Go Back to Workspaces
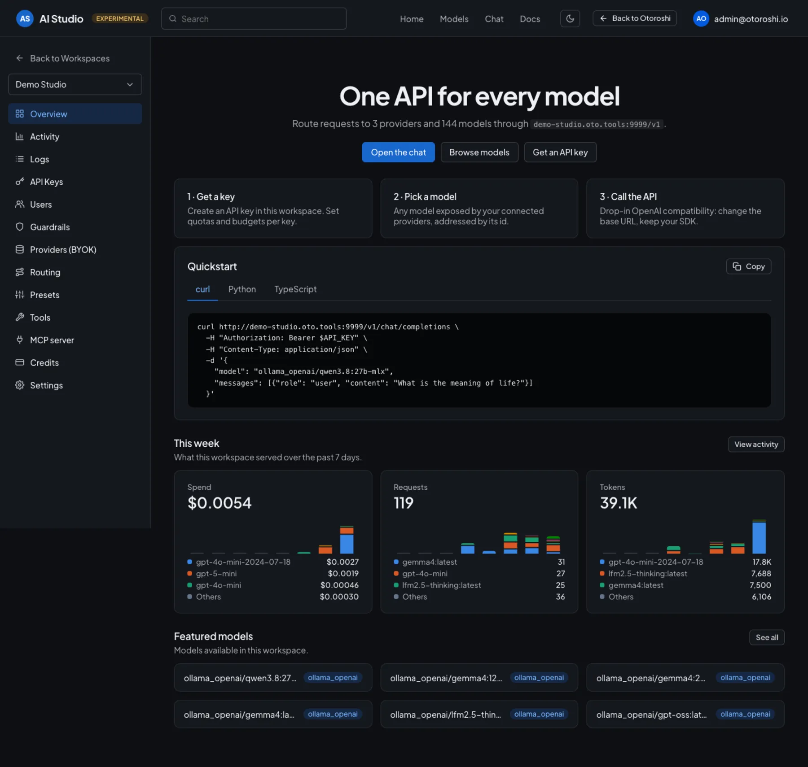Viewport: 808px width, 767px height. point(63,58)
